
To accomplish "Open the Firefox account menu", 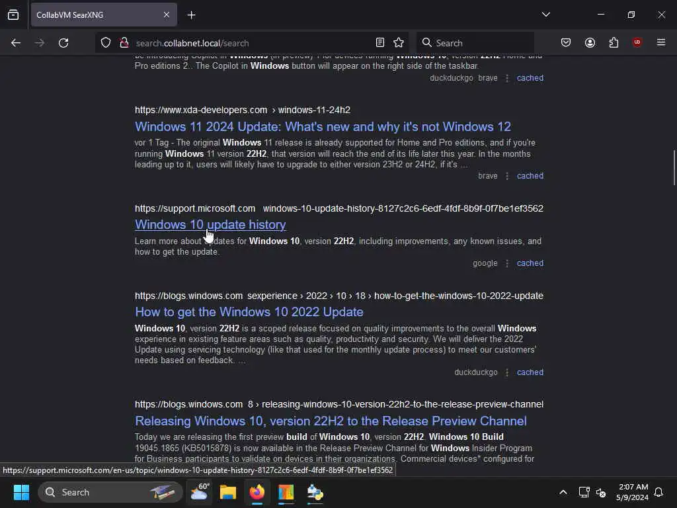I will [590, 43].
